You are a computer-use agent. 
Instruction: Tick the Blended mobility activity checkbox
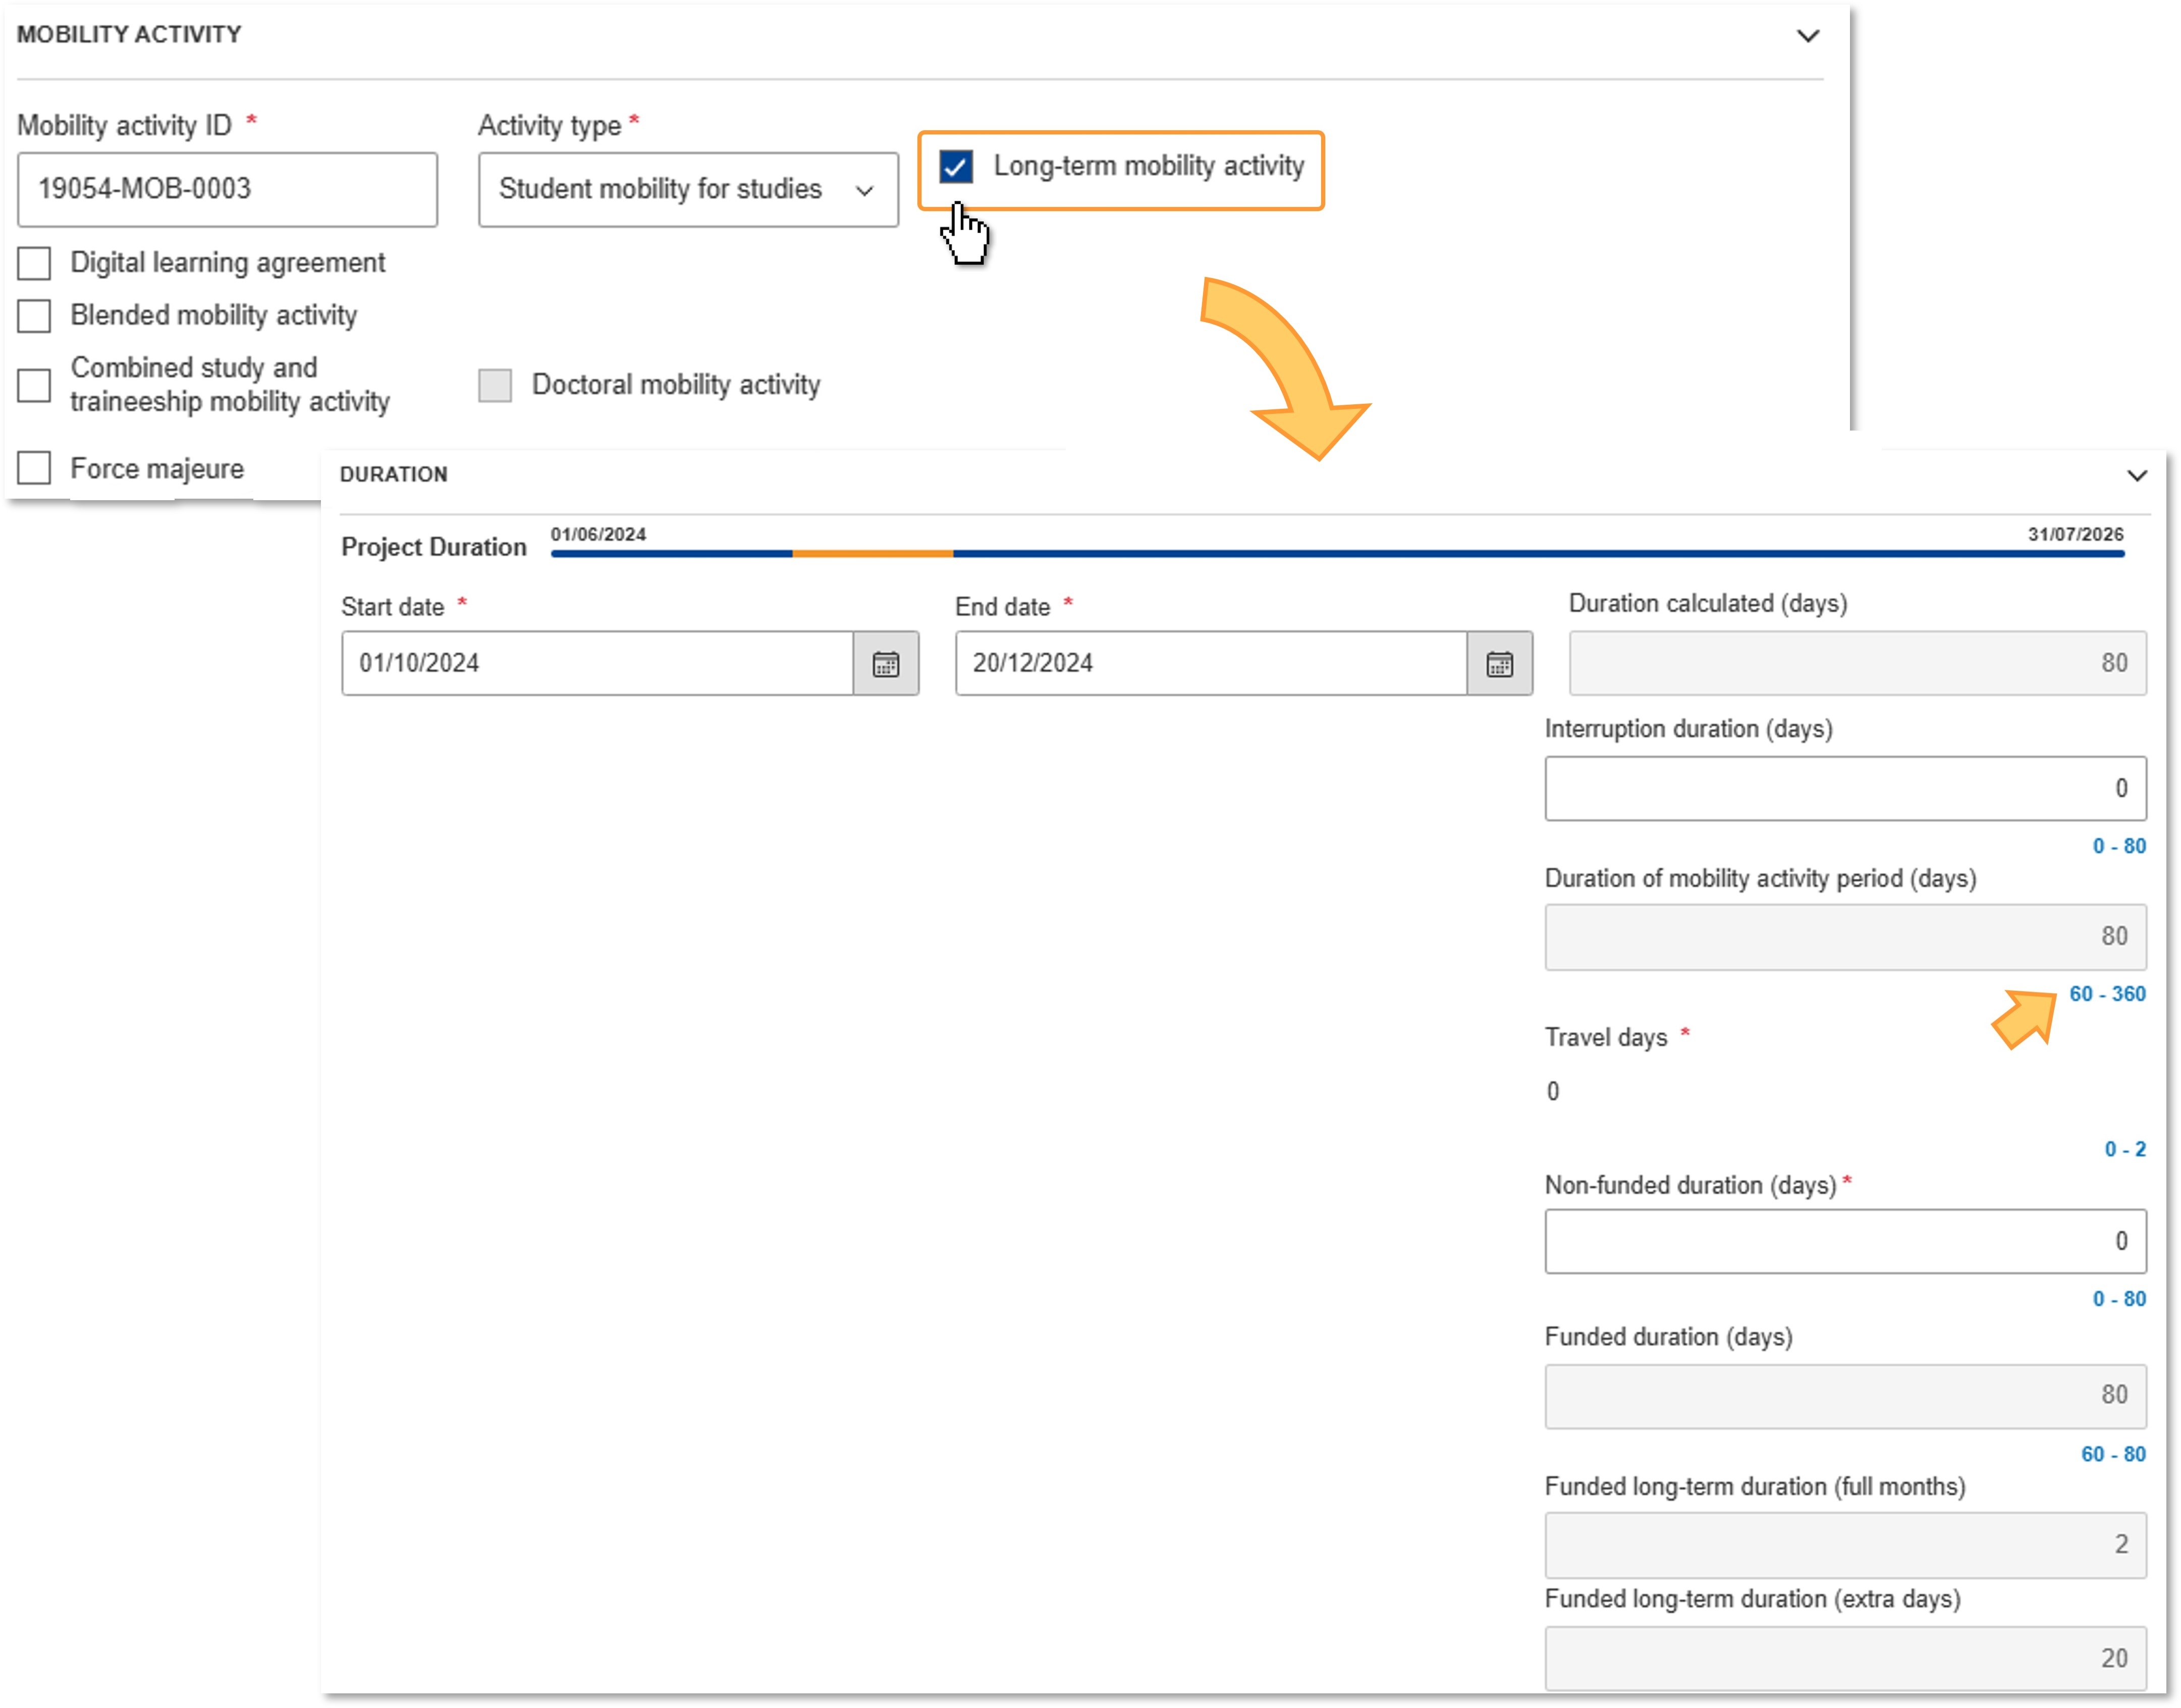click(x=34, y=316)
